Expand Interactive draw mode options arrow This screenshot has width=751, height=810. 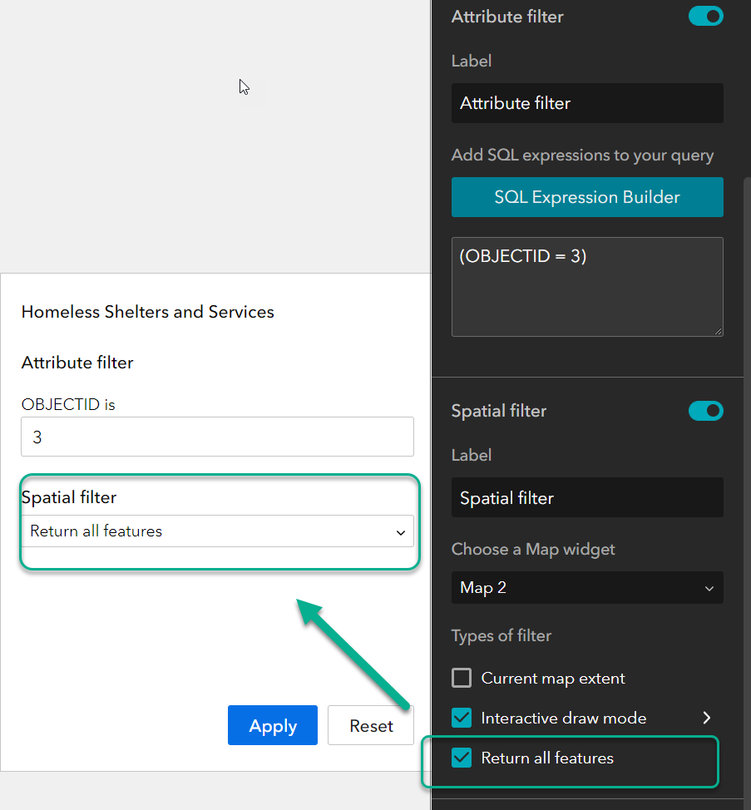[707, 718]
